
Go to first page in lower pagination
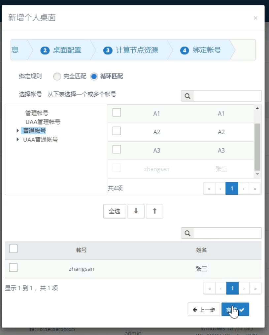click(x=210, y=288)
